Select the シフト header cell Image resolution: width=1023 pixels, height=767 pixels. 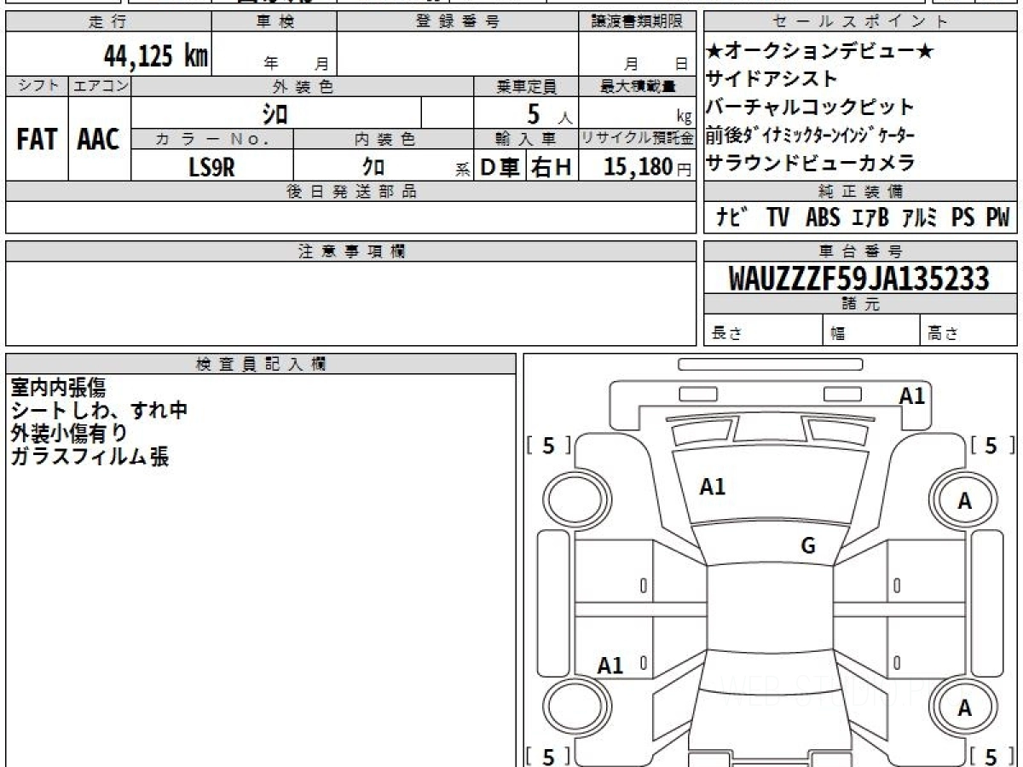37,86
